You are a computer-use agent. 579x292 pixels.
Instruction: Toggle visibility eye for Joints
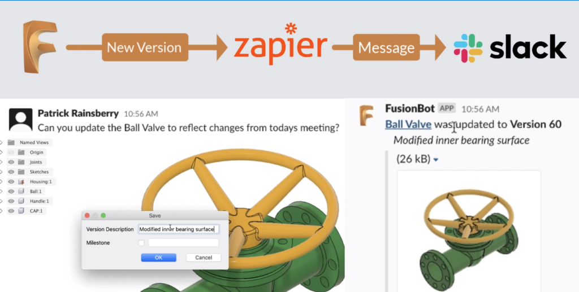[x=11, y=162]
